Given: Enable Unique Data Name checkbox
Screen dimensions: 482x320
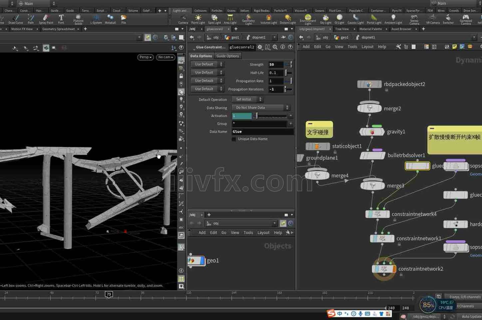Looking at the screenshot, I should point(234,139).
